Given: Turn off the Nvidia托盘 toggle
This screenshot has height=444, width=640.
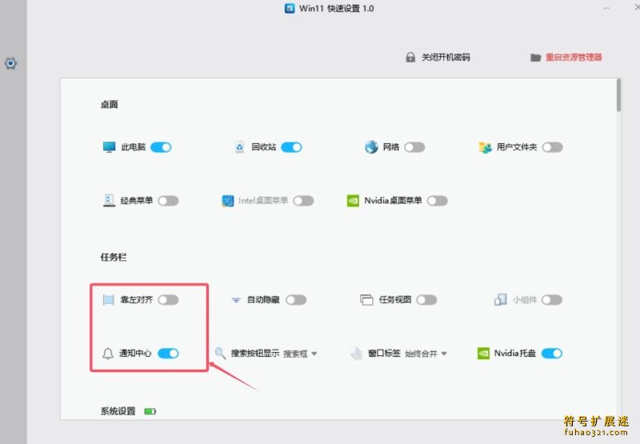Looking at the screenshot, I should [x=552, y=353].
